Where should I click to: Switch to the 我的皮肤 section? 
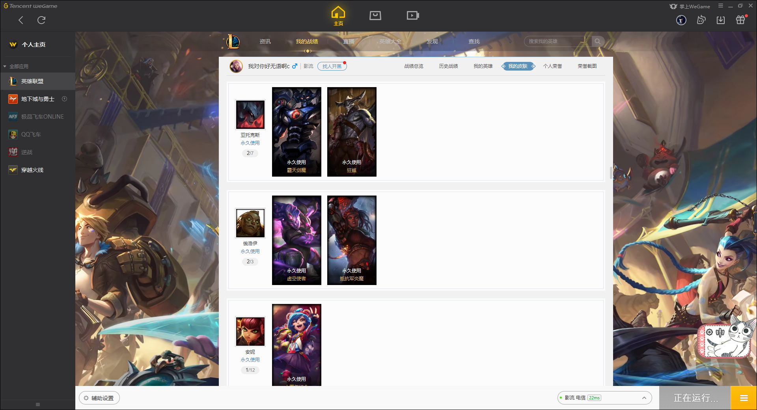point(518,66)
